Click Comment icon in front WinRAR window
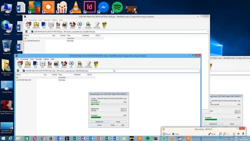This screenshot has height=141, width=250. [88, 64]
